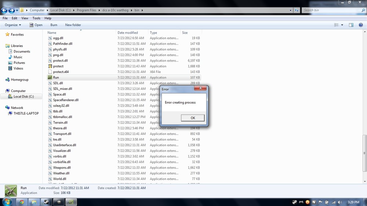Click the blue Help question icon
The width and height of the screenshot is (367, 206).
pyautogui.click(x=361, y=25)
